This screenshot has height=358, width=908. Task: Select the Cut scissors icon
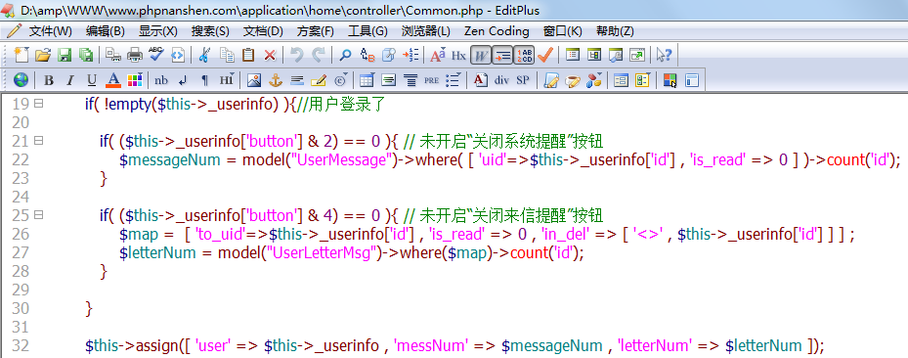tap(204, 55)
